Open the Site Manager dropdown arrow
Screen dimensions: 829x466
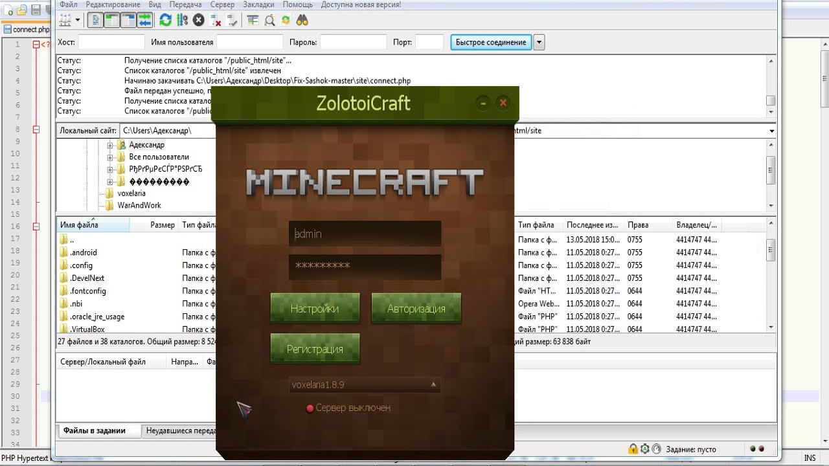(78, 20)
